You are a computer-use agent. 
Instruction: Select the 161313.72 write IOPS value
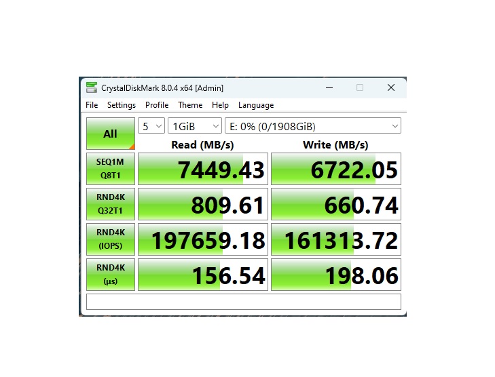[336, 239]
